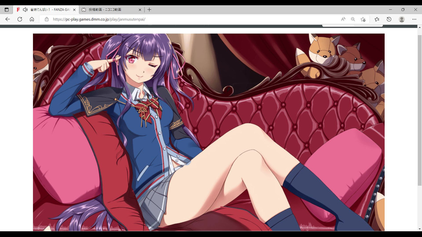The width and height of the screenshot is (422, 237).
Task: Open the tab actions menu icon
Action: click(7, 10)
